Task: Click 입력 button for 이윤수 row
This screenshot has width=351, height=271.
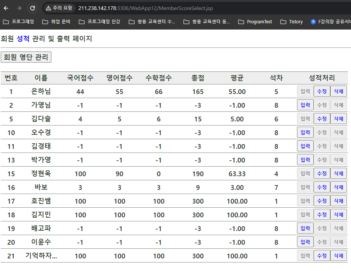Action: point(305,242)
